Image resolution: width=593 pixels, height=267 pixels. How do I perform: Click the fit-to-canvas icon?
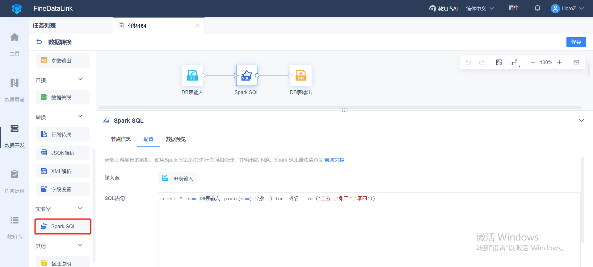(499, 62)
